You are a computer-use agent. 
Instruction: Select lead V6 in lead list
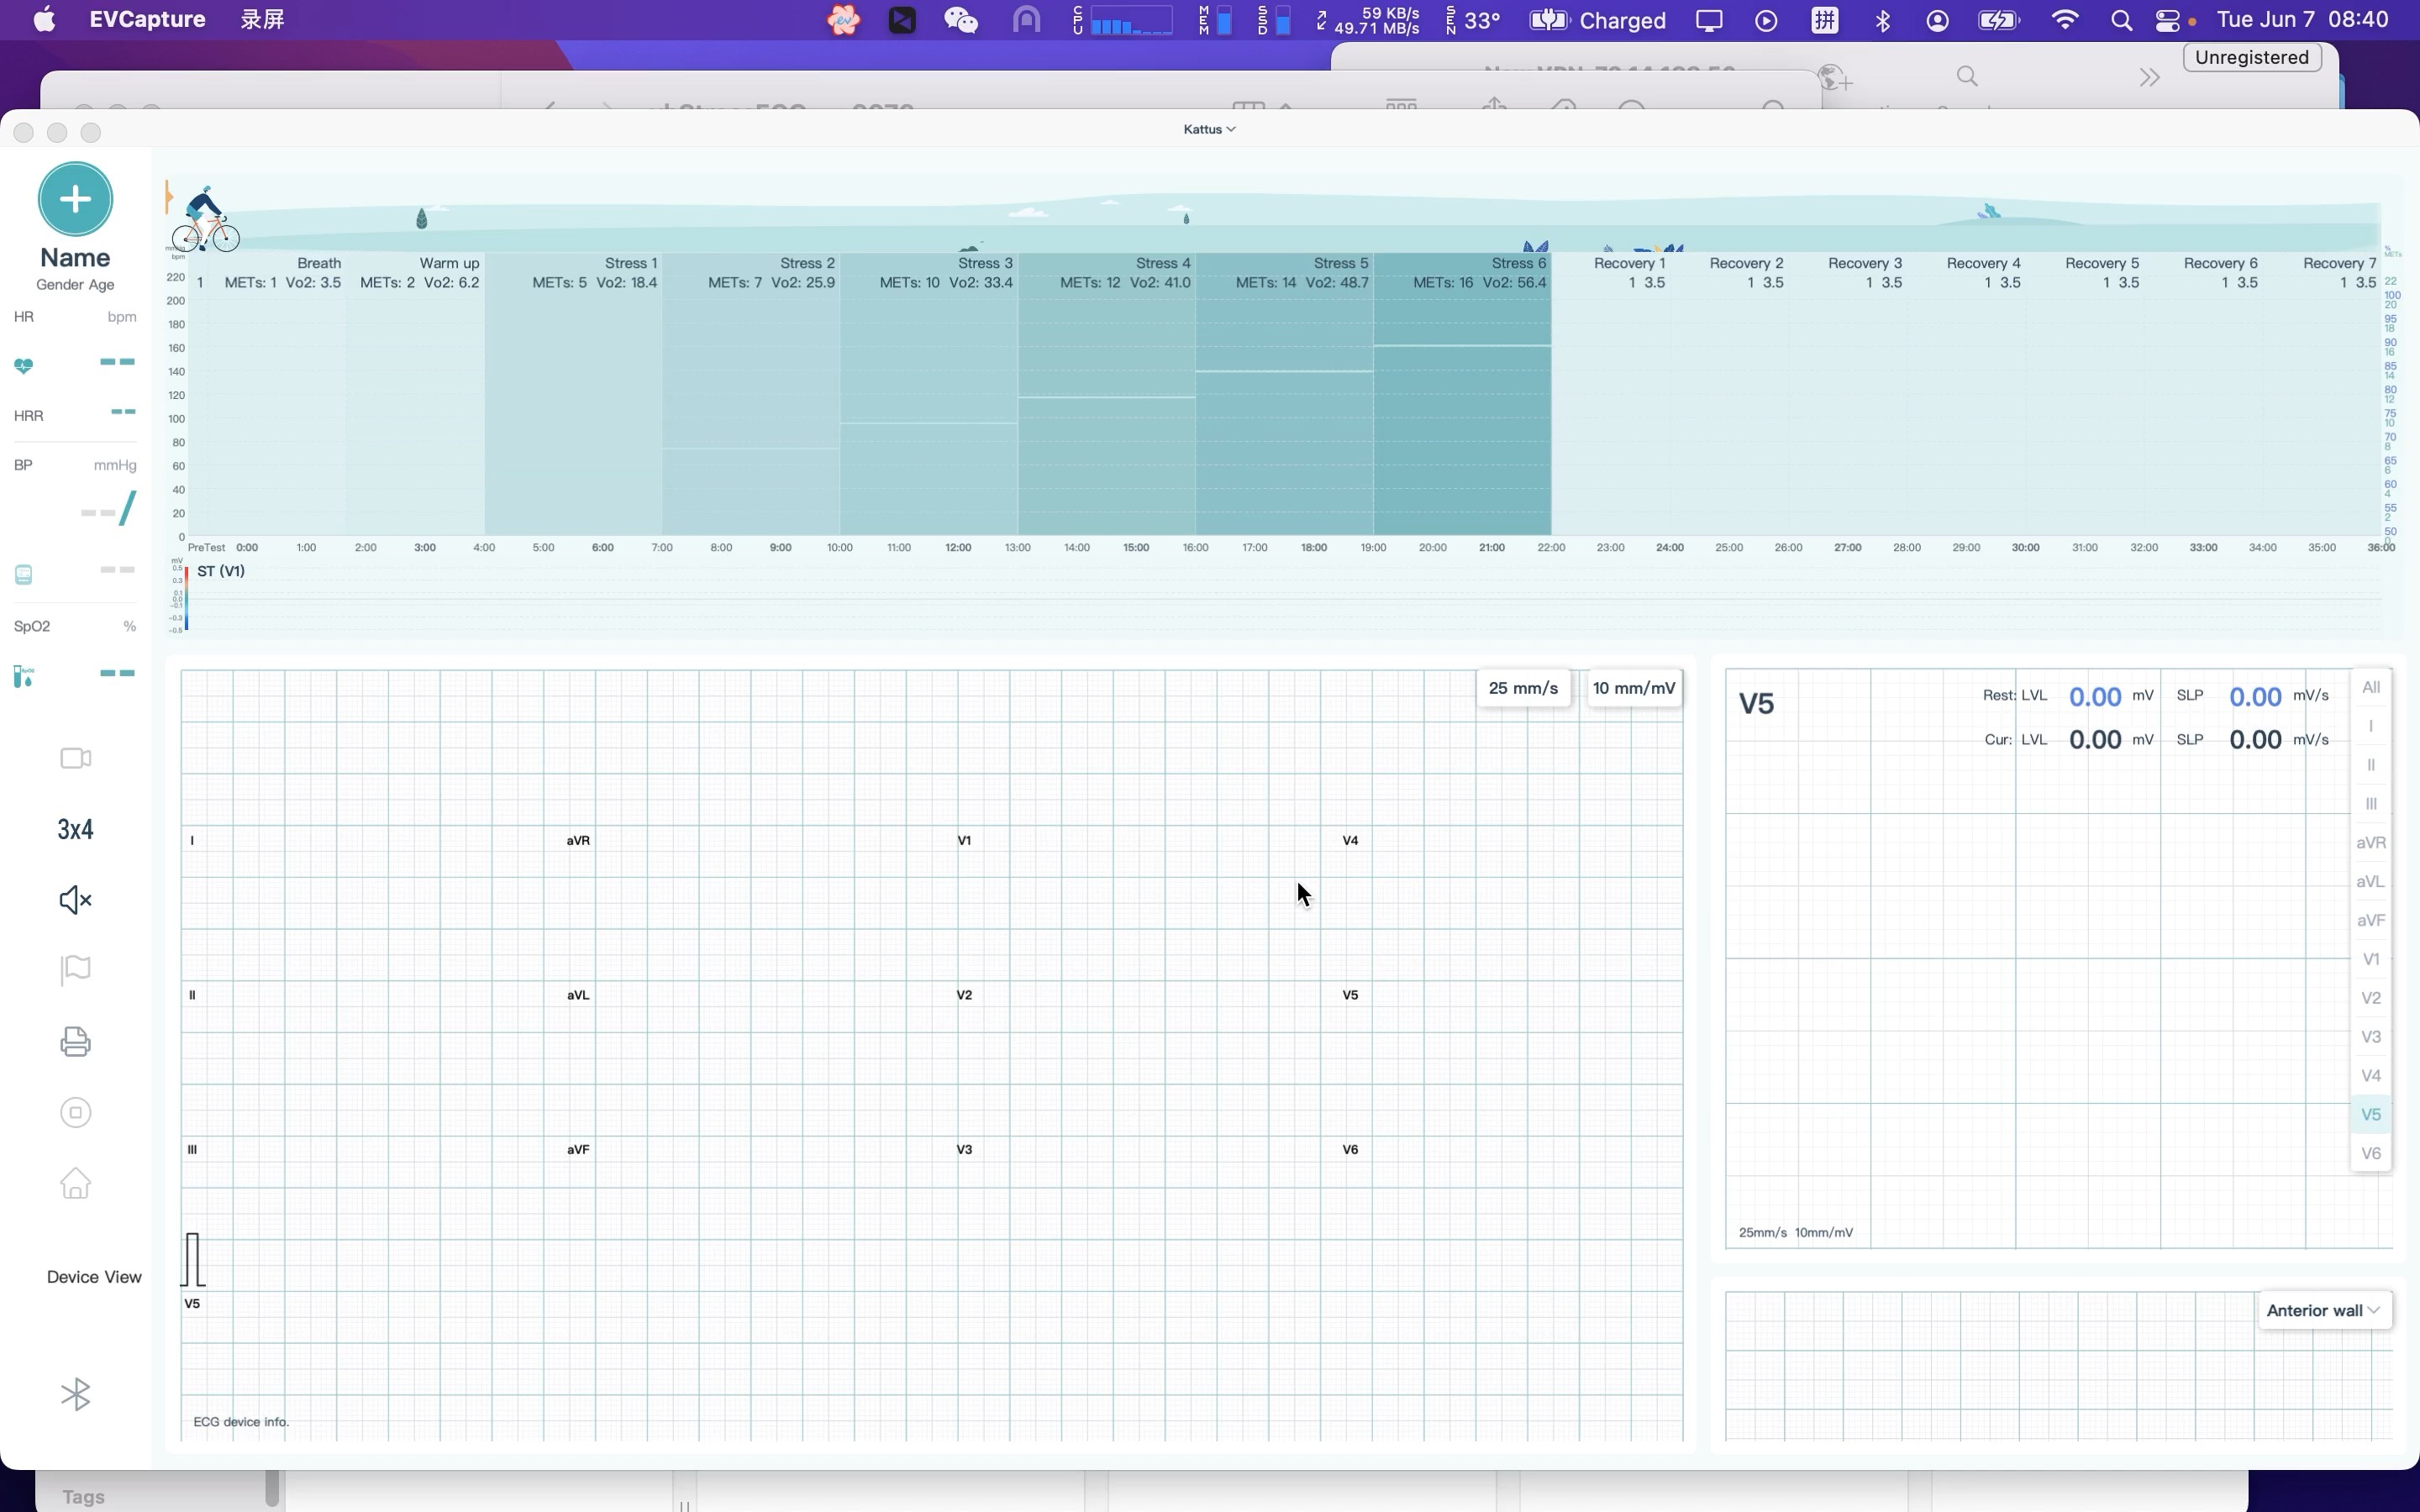2371,1153
